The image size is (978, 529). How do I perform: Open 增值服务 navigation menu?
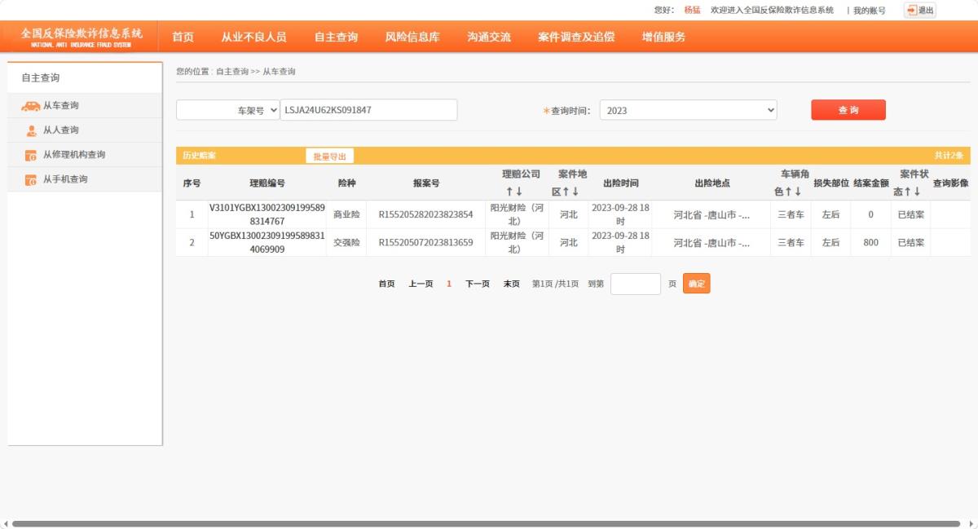click(x=664, y=37)
